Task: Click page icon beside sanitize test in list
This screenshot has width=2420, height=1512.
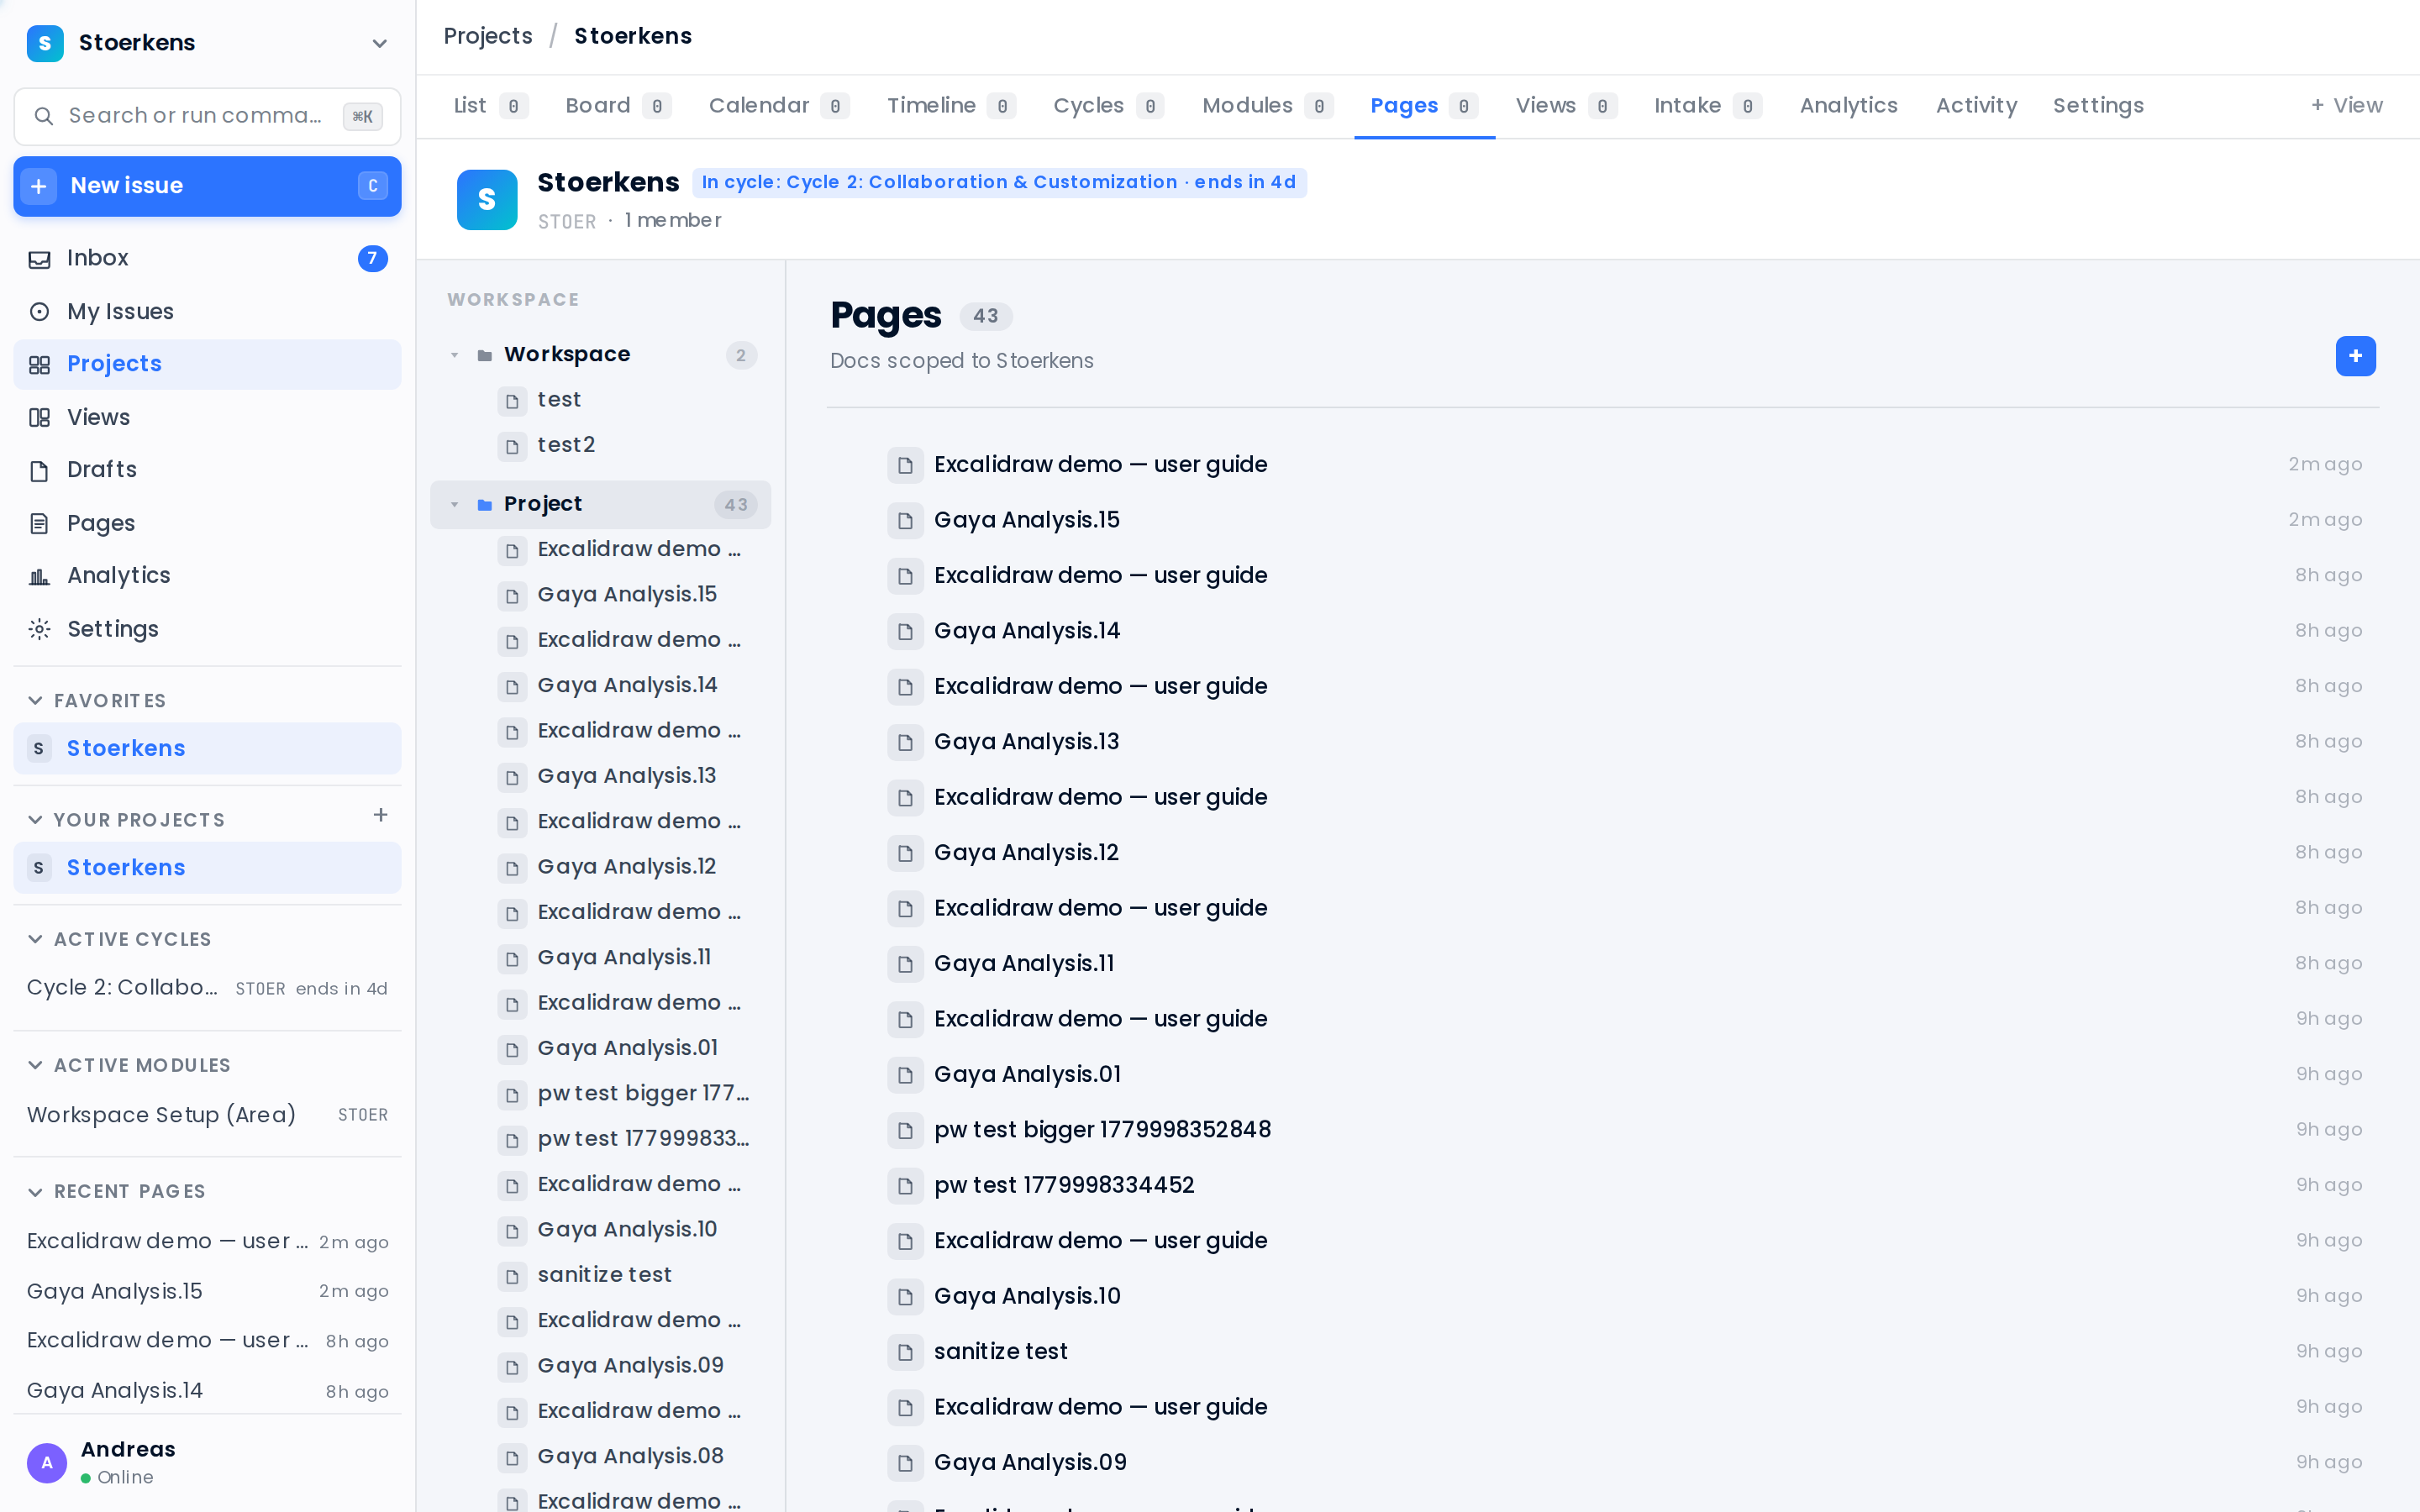Action: click(x=905, y=1352)
